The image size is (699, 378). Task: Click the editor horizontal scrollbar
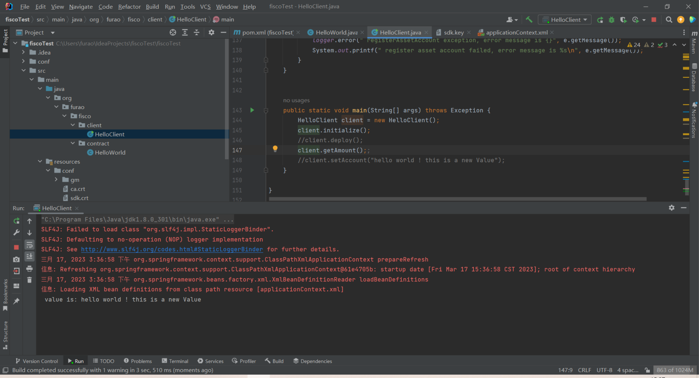point(457,199)
